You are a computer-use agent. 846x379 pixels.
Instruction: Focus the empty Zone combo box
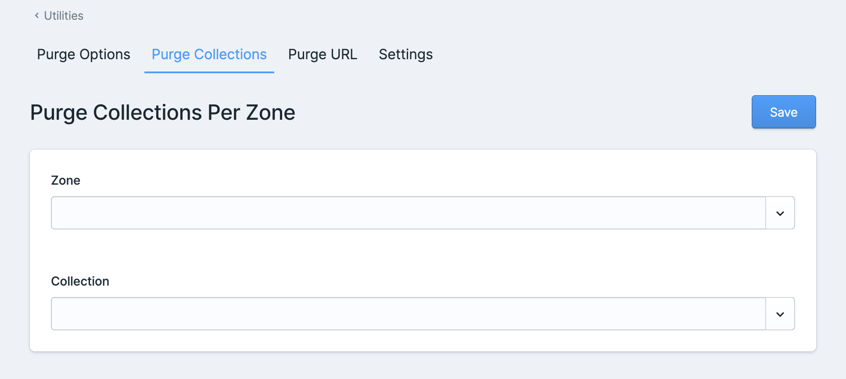tap(408, 213)
